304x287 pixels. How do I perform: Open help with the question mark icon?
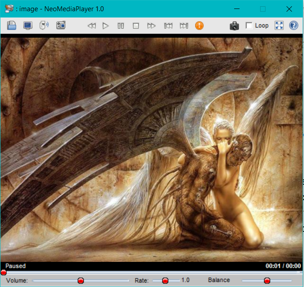[x=294, y=26]
